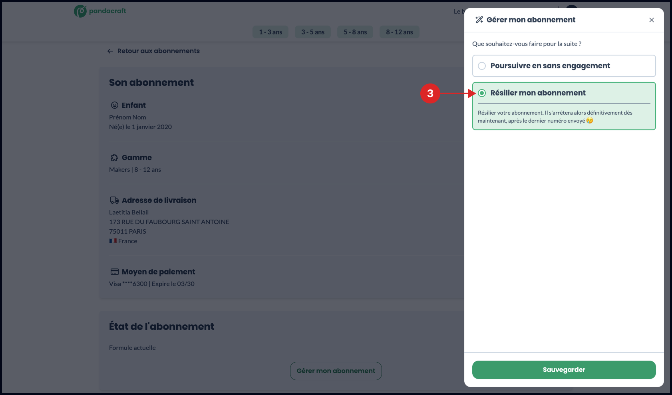Click the Visa ****6300 payment text
672x395 pixels.
(x=152, y=284)
